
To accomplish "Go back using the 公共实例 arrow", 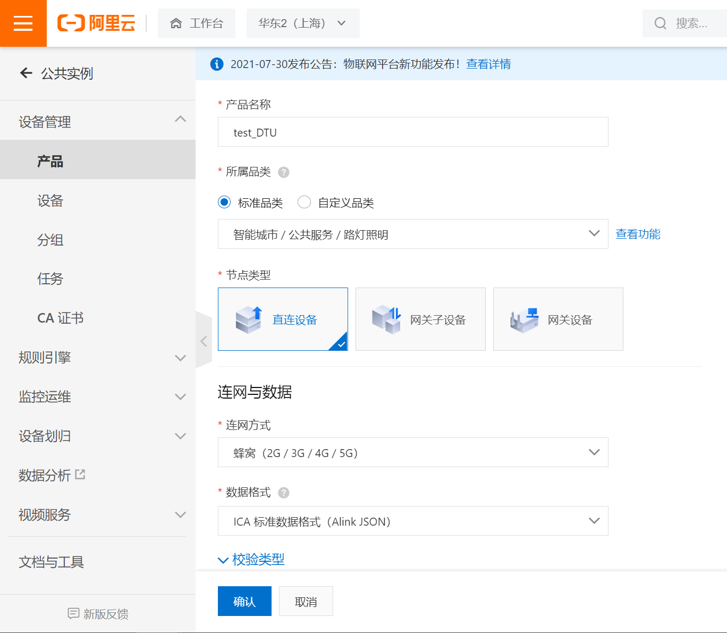I will click(x=26, y=73).
